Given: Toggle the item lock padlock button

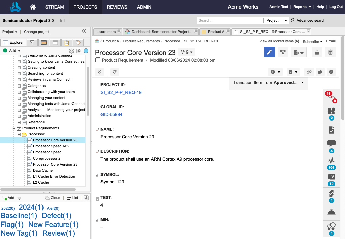Looking at the screenshot, I should [317, 52].
